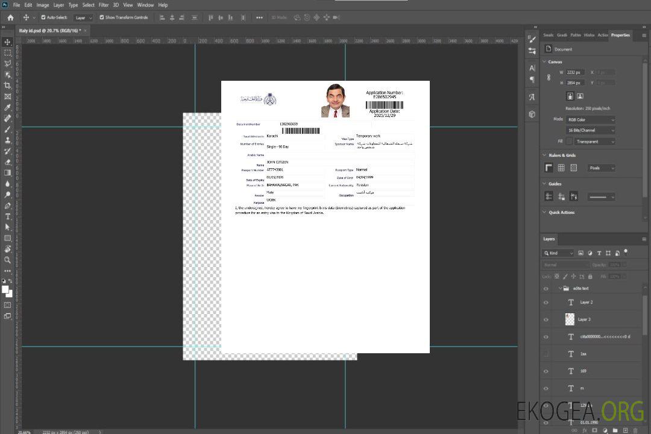Screen dimensions: 651x434
Task: Set canvas to landscape orientation
Action: tap(580, 96)
